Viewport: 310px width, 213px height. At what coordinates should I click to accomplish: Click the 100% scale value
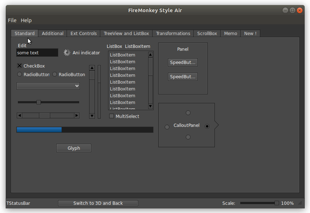287,203
